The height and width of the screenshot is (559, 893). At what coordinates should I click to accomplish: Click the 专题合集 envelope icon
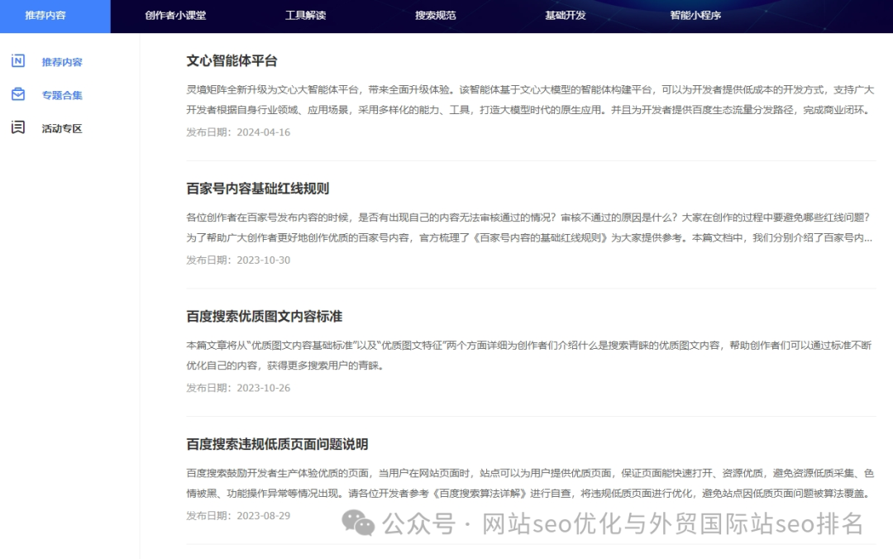(19, 95)
